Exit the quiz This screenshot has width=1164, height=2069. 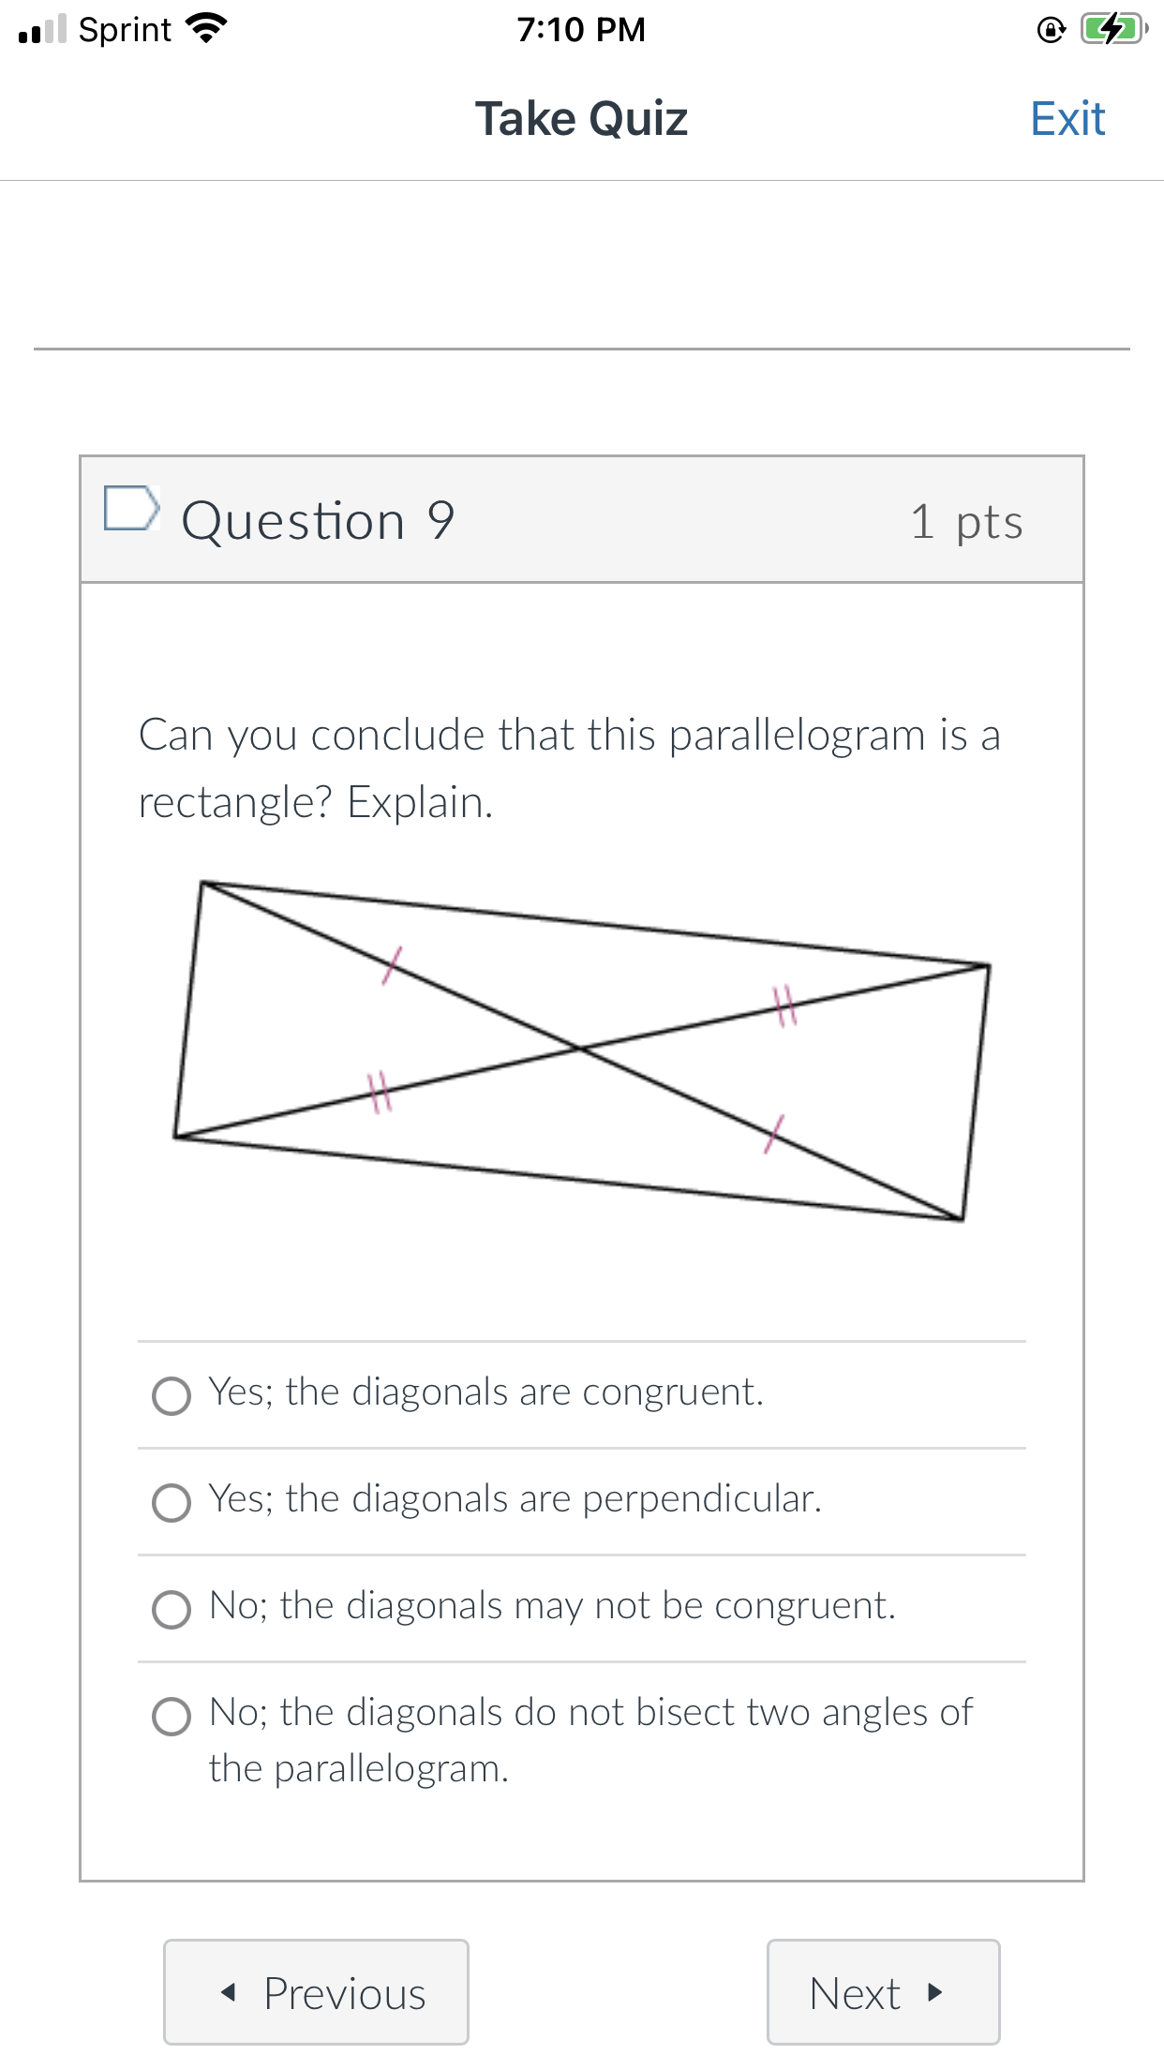click(x=1067, y=118)
